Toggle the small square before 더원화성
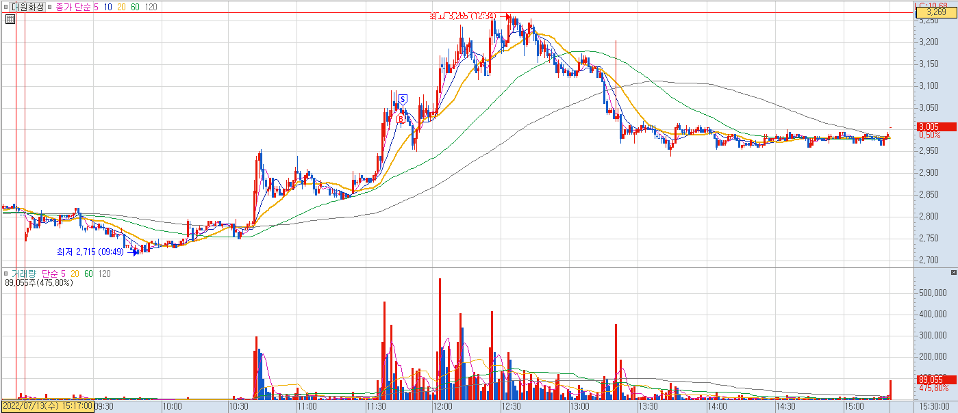 6,6
